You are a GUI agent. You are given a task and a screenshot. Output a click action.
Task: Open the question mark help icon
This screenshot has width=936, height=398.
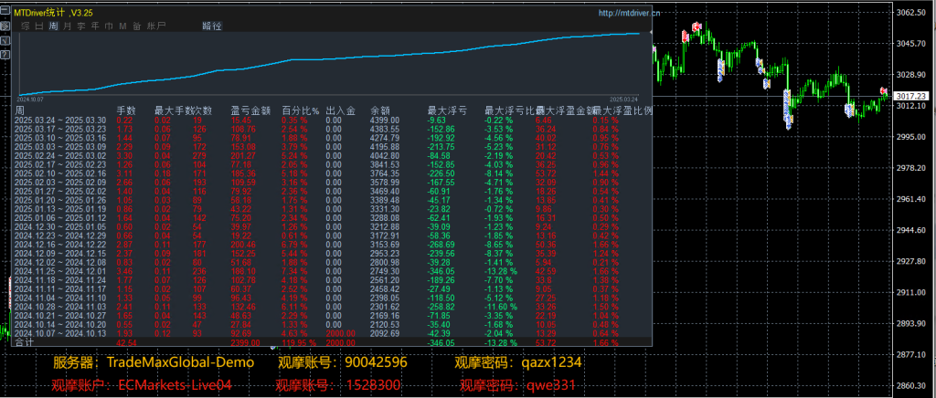tap(5, 55)
